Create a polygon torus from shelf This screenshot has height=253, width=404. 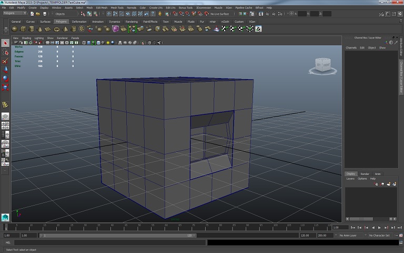pyautogui.click(x=56, y=29)
